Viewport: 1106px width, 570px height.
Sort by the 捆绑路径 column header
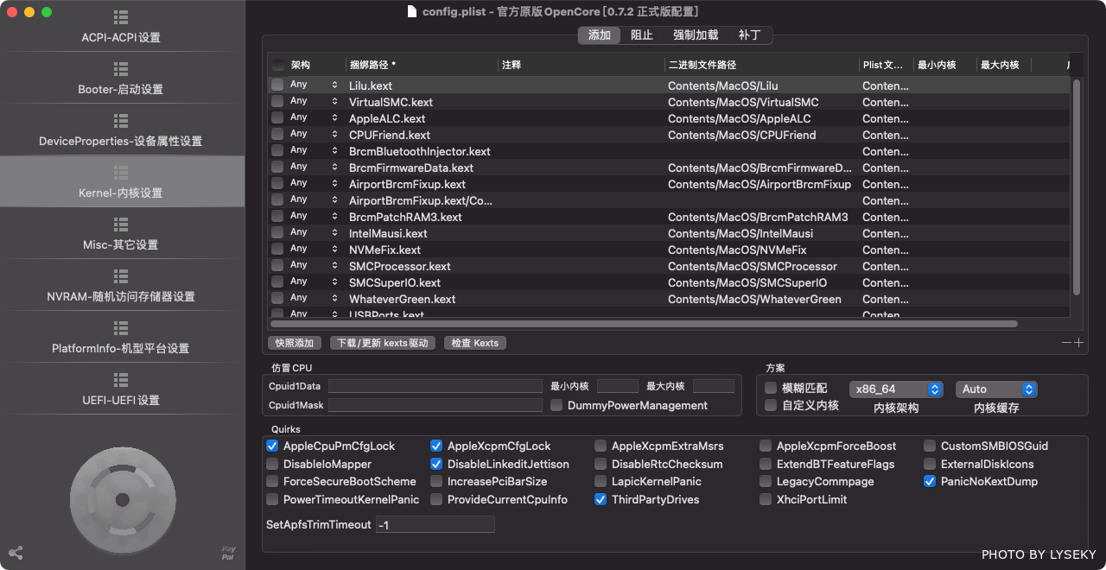pos(422,65)
